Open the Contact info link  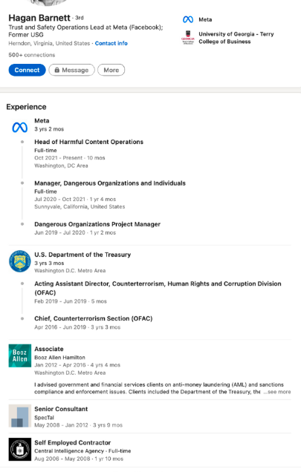(x=111, y=43)
